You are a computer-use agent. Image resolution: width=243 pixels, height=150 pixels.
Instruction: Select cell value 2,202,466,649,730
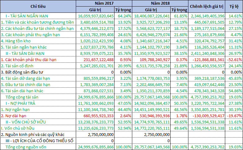tap(153, 85)
